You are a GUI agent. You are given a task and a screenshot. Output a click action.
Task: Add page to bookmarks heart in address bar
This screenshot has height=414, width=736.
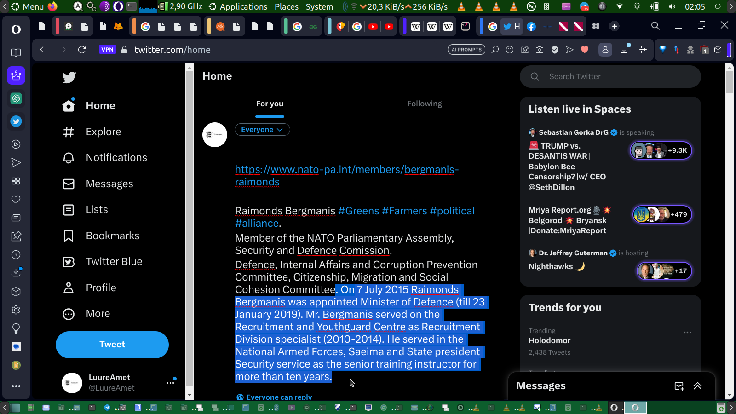coord(585,50)
